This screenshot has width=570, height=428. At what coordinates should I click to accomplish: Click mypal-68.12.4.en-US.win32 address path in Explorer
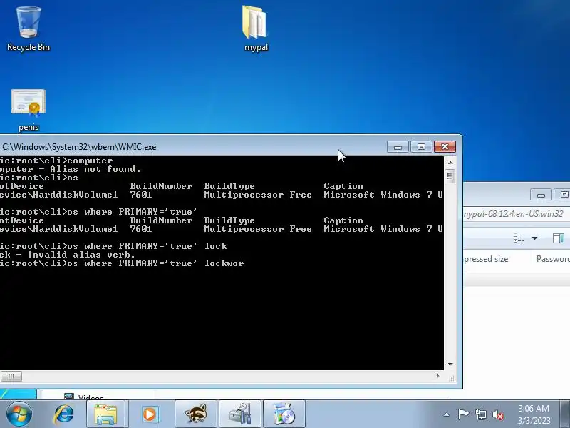(513, 213)
